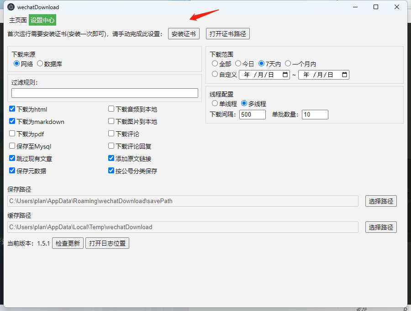Open calendar picker for start date
Image resolution: width=411 pixels, height=311 pixels.
285,75
